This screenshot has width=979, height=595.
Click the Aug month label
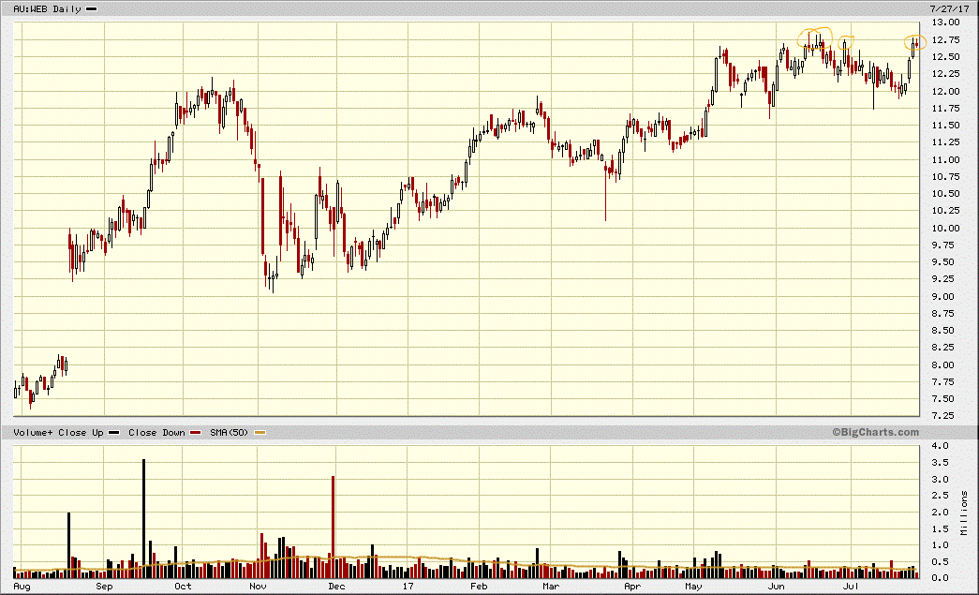pos(22,587)
